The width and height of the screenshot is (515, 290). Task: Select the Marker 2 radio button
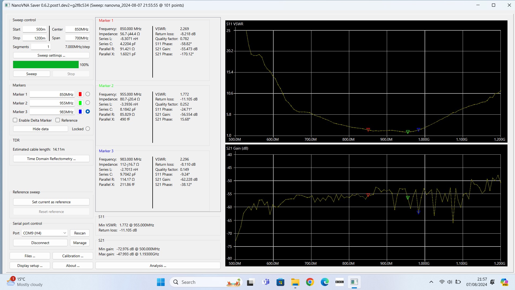tap(88, 103)
